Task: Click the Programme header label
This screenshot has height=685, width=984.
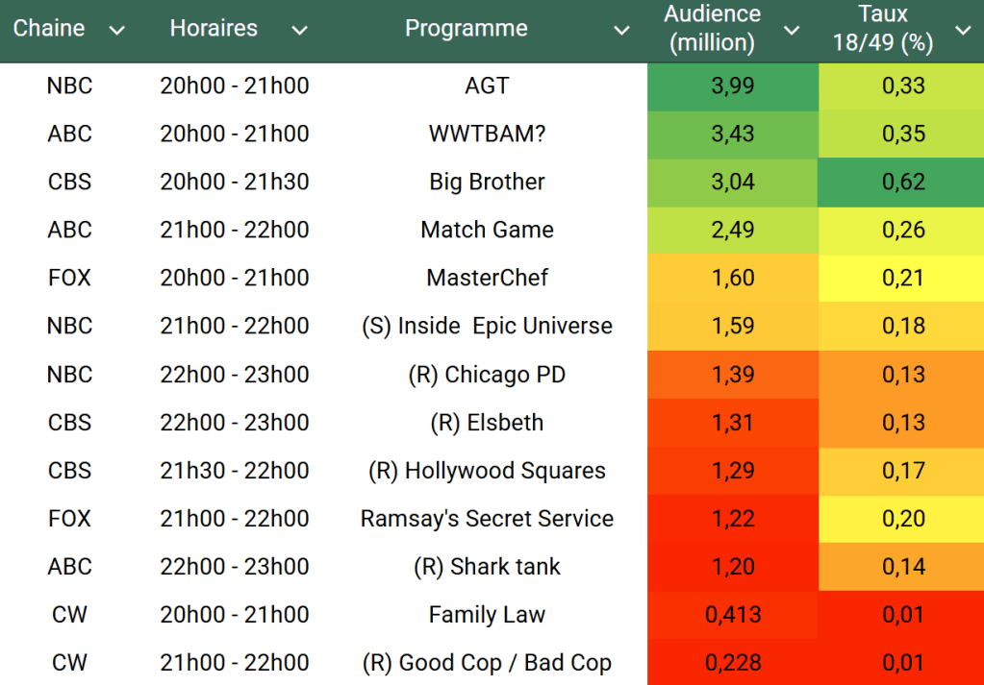Action: [467, 29]
